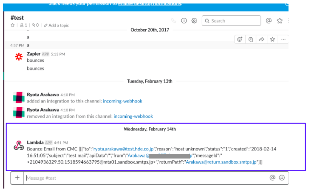
Task: Share the hovered message
Action: (x=262, y=39)
